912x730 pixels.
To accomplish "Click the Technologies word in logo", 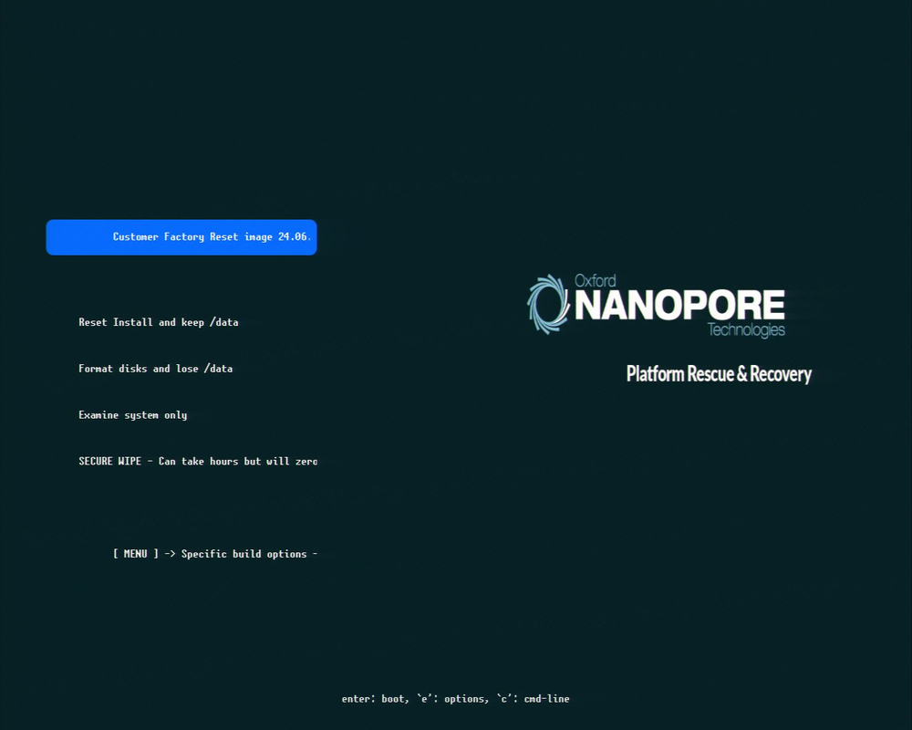I will click(746, 330).
